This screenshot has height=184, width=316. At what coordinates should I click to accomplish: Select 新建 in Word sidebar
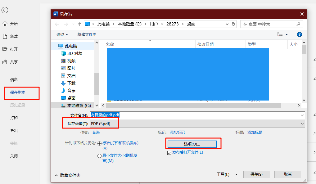(10, 37)
